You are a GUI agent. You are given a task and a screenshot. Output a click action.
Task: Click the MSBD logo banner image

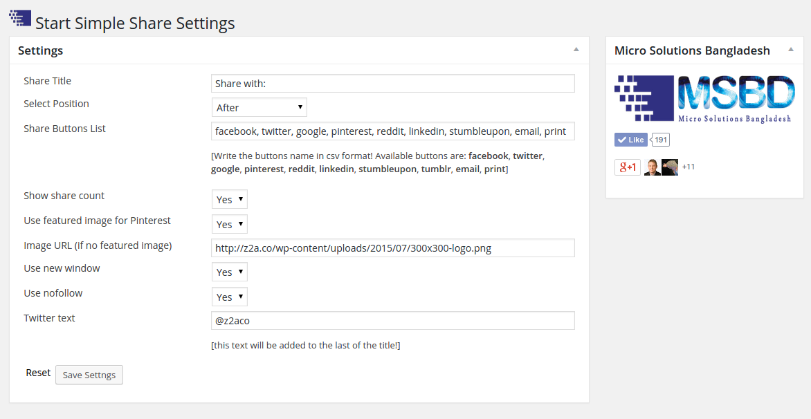click(x=704, y=99)
